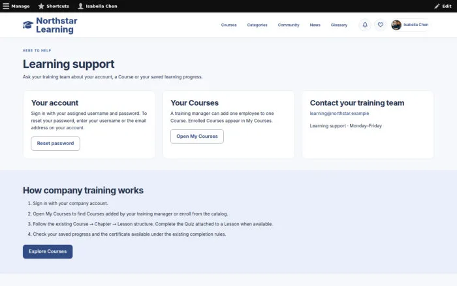
Task: Open the Glossary nav item
Action: coord(339,25)
